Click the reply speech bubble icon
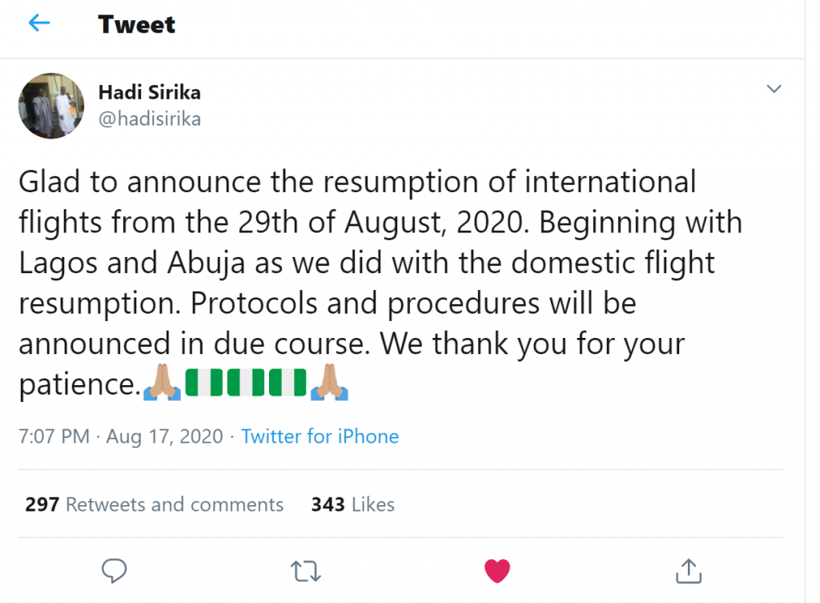The height and width of the screenshot is (603, 820). click(x=115, y=570)
